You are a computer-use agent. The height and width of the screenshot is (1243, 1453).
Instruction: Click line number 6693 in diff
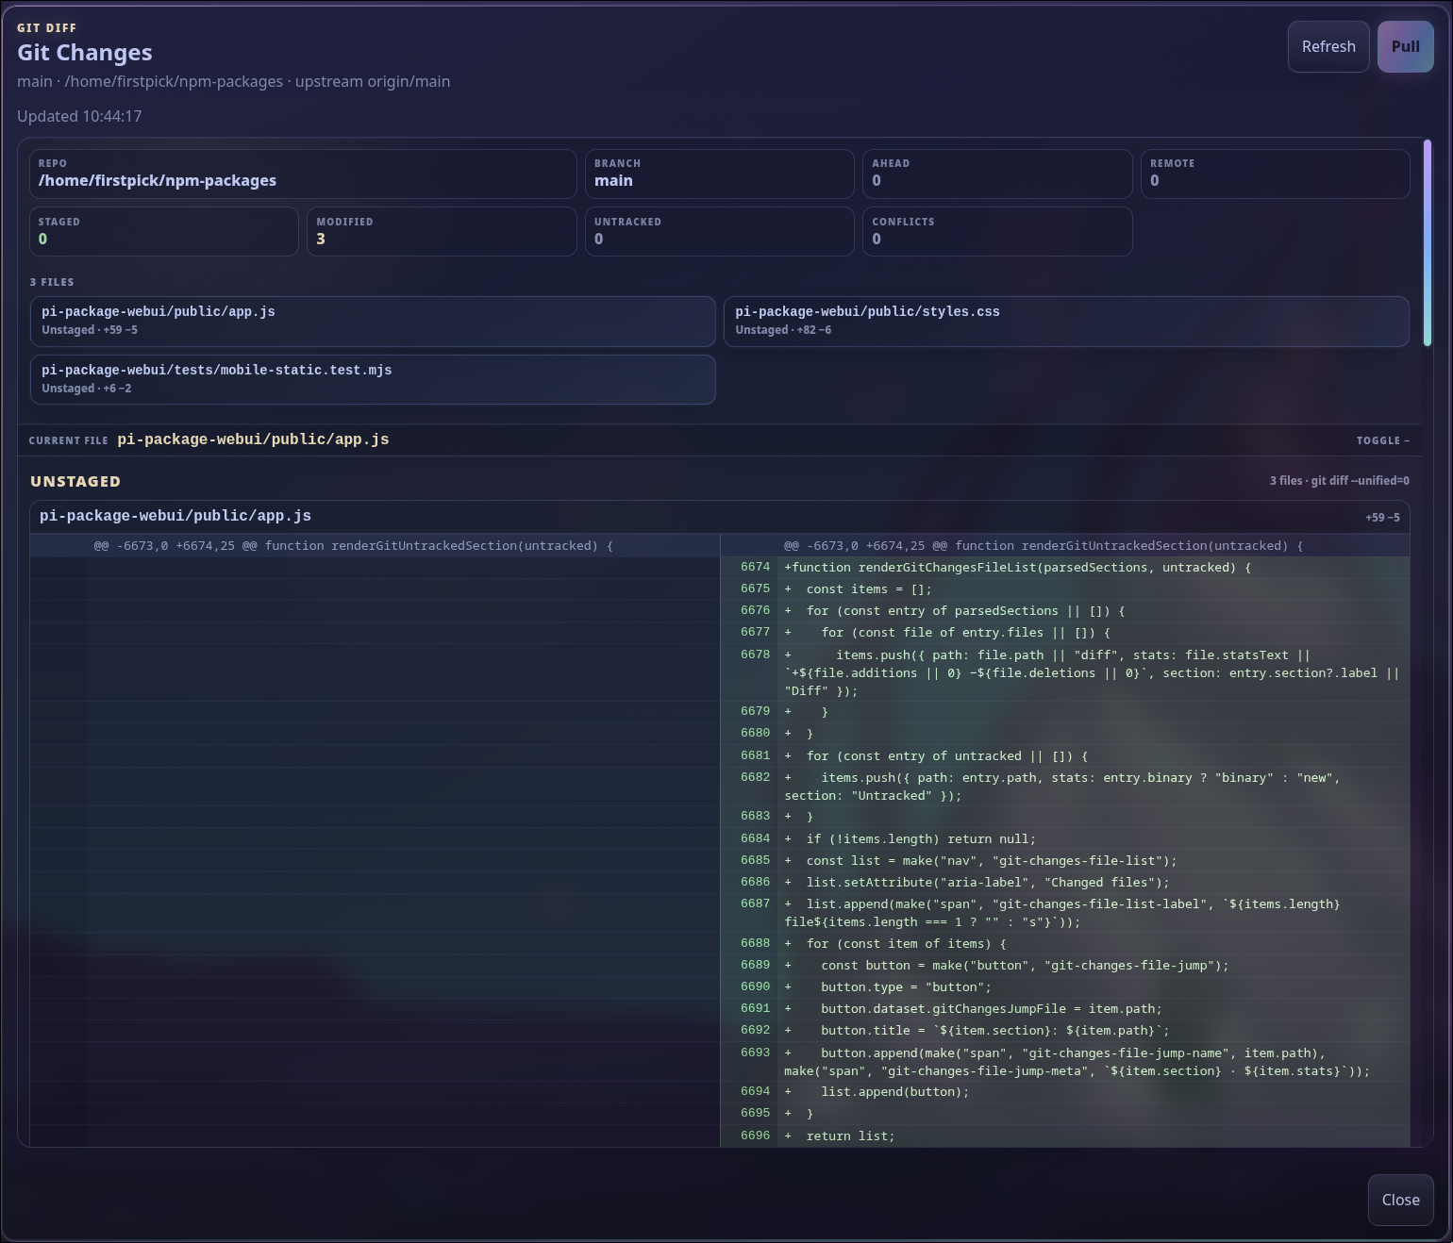[755, 1052]
